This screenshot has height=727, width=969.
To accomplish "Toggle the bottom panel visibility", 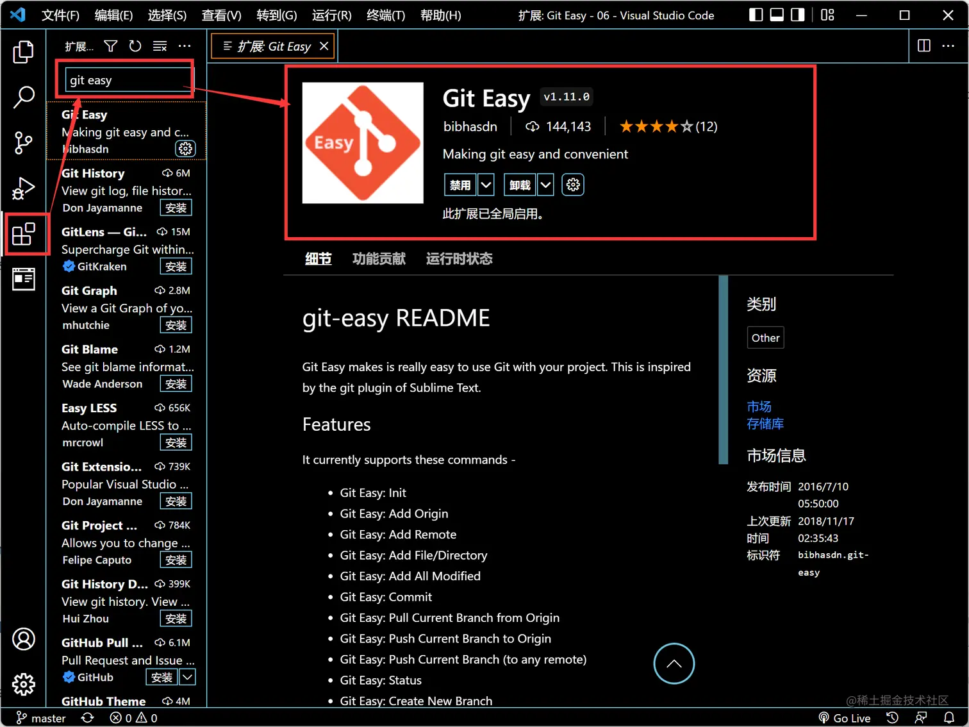I will [x=776, y=15].
